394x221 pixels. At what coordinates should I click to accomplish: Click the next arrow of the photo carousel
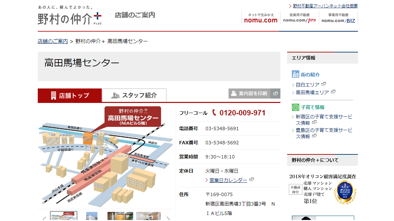coord(168,218)
